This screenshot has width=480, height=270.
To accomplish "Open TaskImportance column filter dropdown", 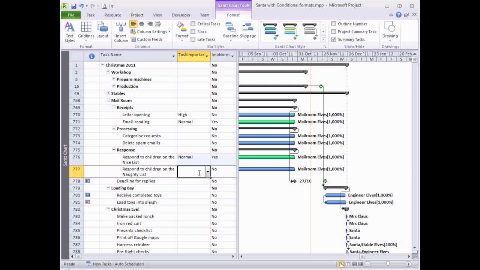I will tap(207, 56).
